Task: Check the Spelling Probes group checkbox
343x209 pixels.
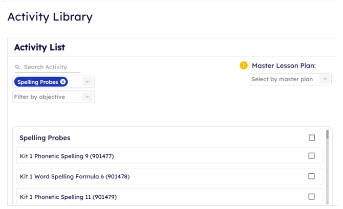Action: point(312,137)
